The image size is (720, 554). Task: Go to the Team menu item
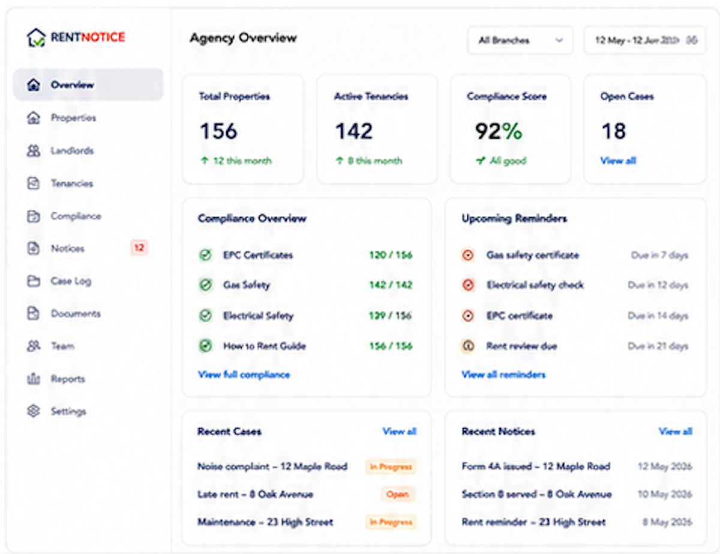point(89,346)
